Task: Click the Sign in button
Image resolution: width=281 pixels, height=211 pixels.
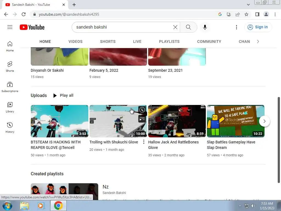Action: (258, 27)
